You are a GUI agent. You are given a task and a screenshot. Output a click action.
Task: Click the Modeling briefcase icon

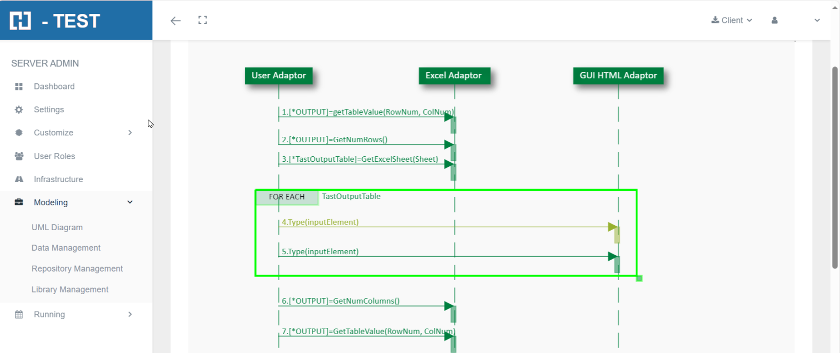coord(19,202)
